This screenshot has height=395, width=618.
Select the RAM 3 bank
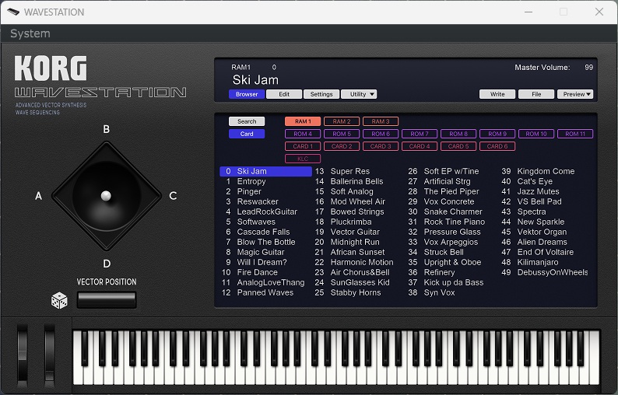(381, 121)
